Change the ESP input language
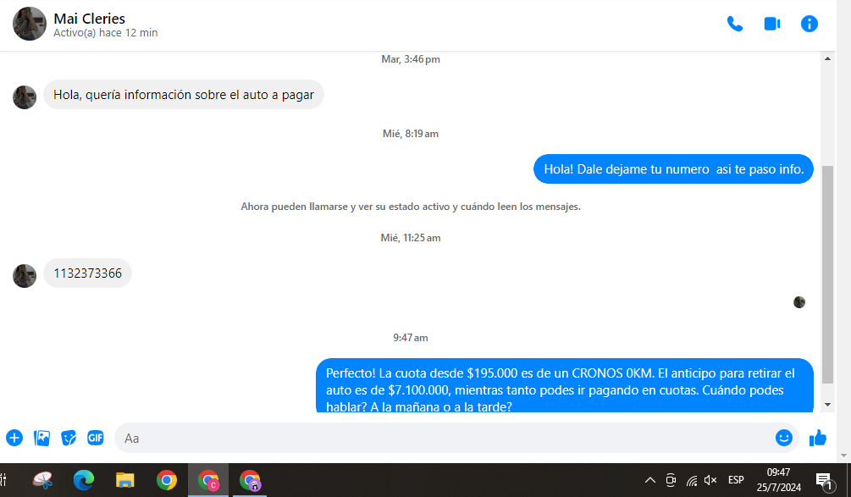The height and width of the screenshot is (497, 851). pos(736,480)
